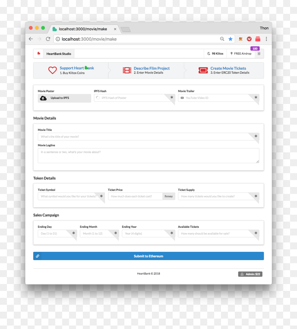The width and height of the screenshot is (297, 329).
Task: Click Upload to IPFS button
Action: click(65, 98)
